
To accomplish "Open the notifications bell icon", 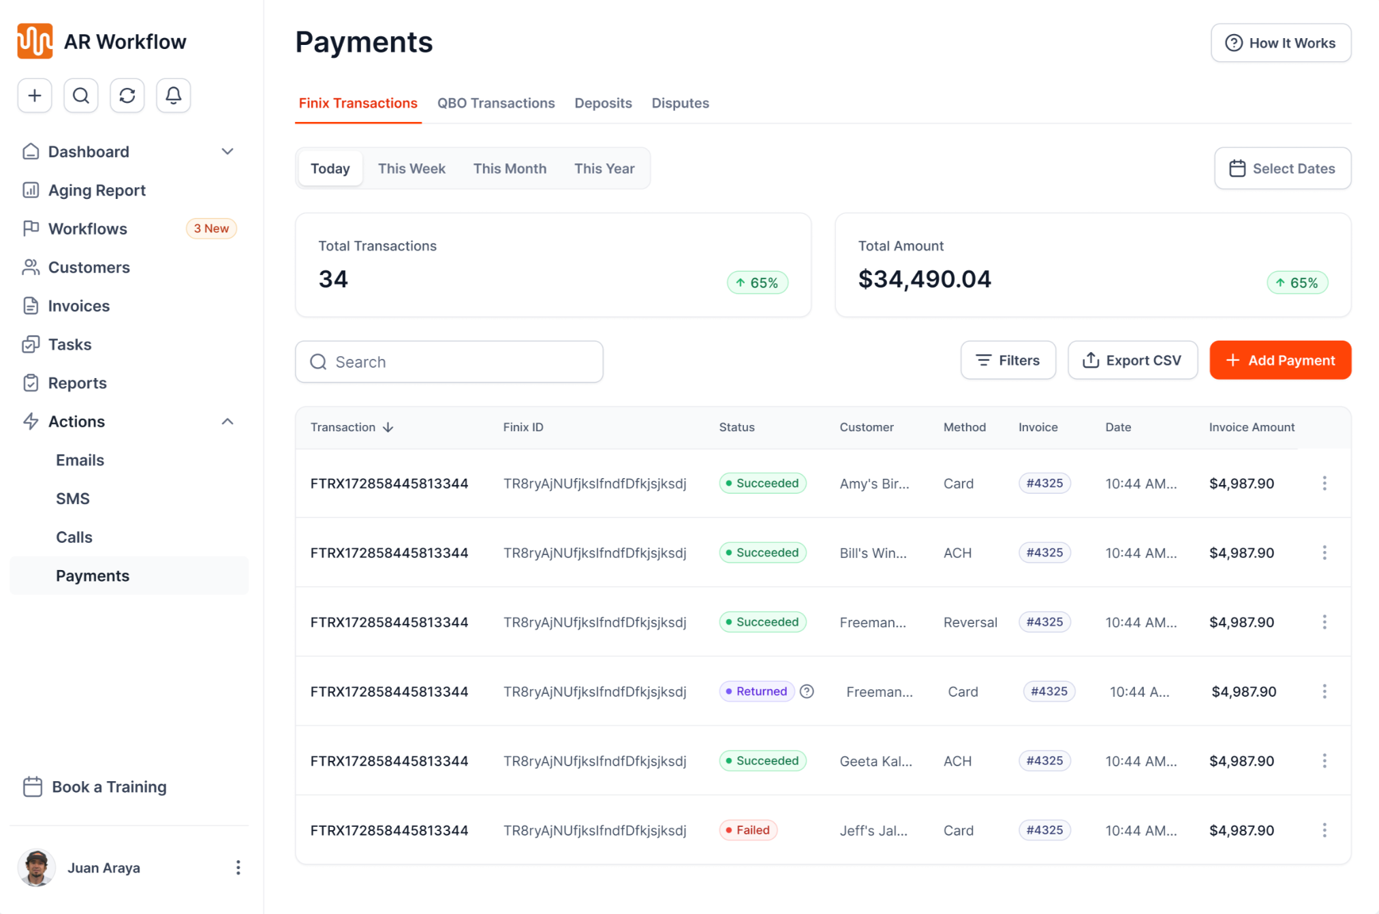I will [174, 95].
